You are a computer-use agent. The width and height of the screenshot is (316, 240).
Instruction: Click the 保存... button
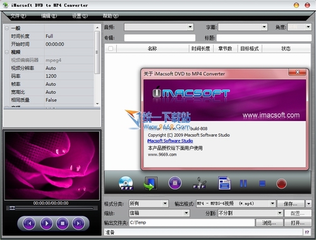pos(291,204)
